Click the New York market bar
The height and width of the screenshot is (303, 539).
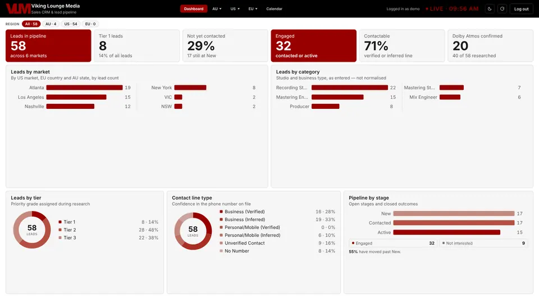point(190,88)
